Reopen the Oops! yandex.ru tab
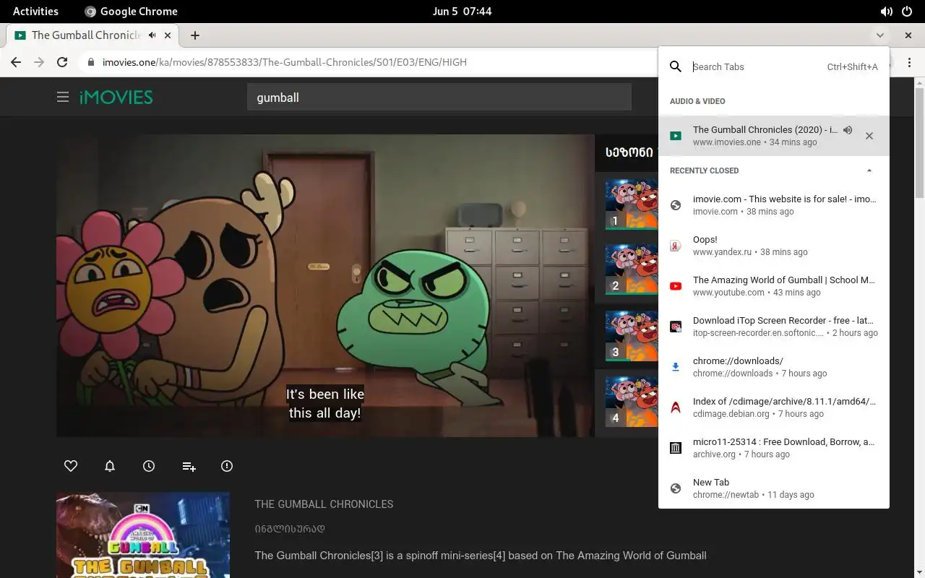 click(x=774, y=246)
